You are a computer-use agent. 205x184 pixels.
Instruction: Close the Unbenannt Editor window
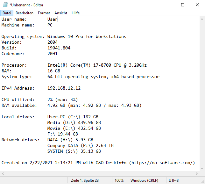pos(197,5)
